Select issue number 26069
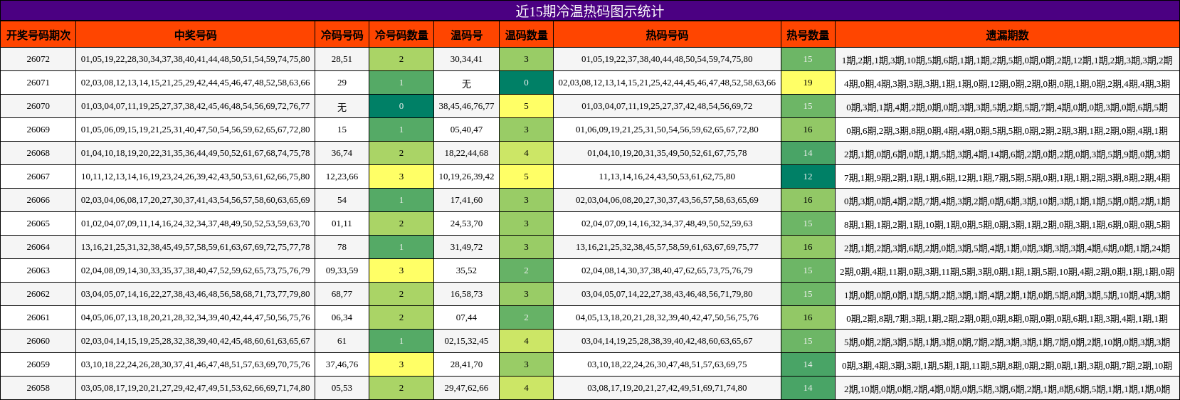The width and height of the screenshot is (1180, 400). (x=38, y=130)
